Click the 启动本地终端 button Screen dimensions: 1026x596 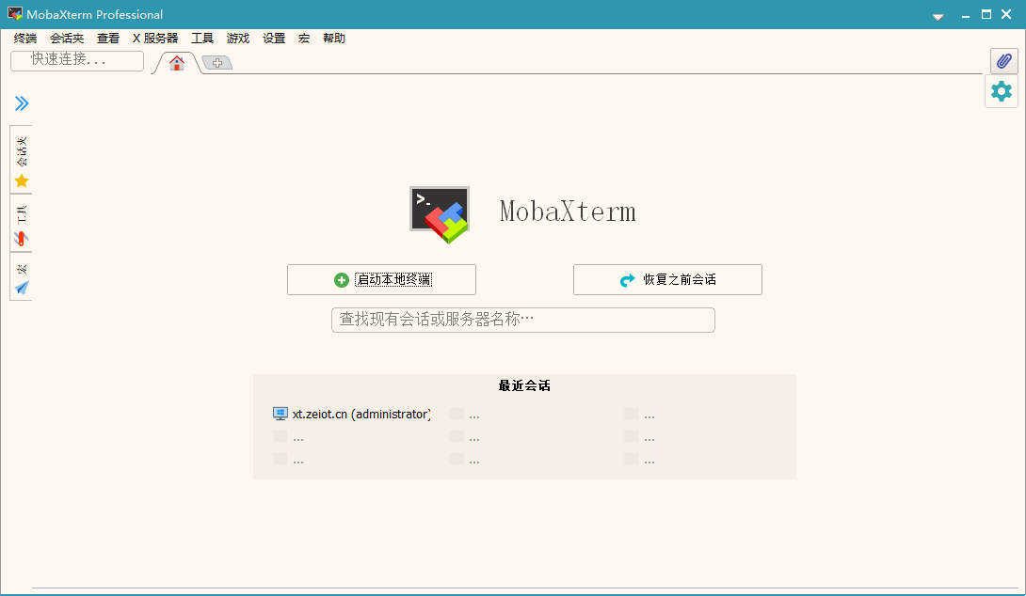coord(381,280)
